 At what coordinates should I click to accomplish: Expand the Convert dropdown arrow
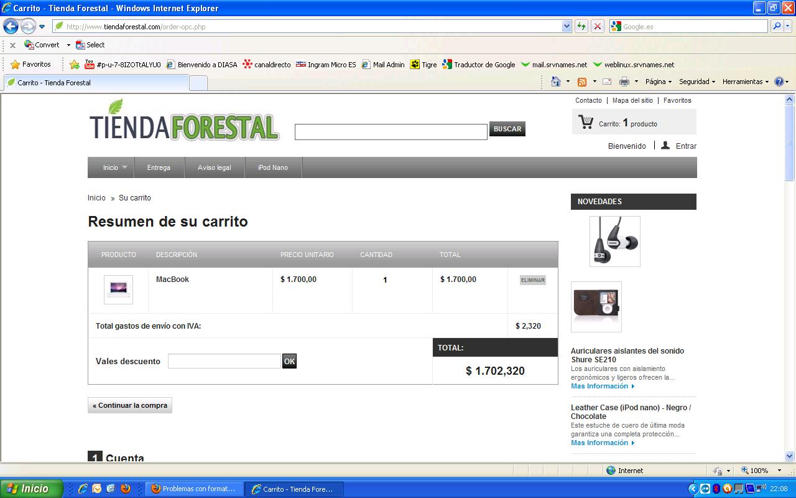68,45
